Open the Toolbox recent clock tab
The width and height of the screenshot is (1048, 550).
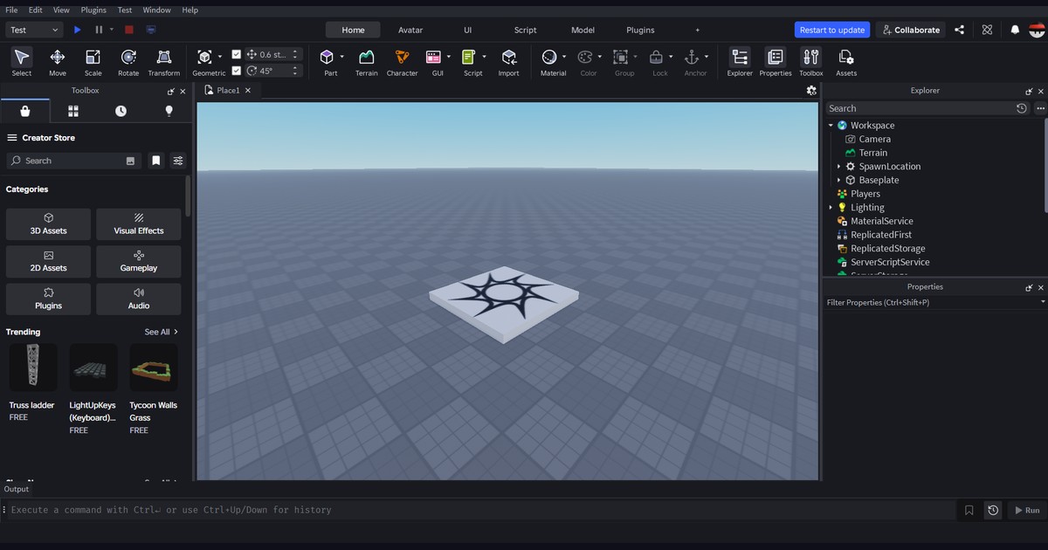(121, 111)
